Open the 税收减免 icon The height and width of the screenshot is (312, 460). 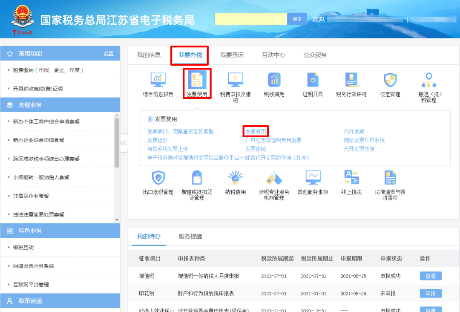click(274, 80)
